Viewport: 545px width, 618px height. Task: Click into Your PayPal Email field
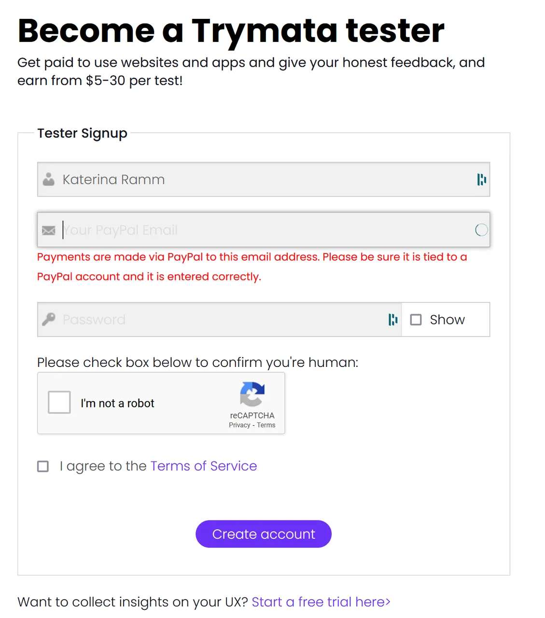pos(264,230)
